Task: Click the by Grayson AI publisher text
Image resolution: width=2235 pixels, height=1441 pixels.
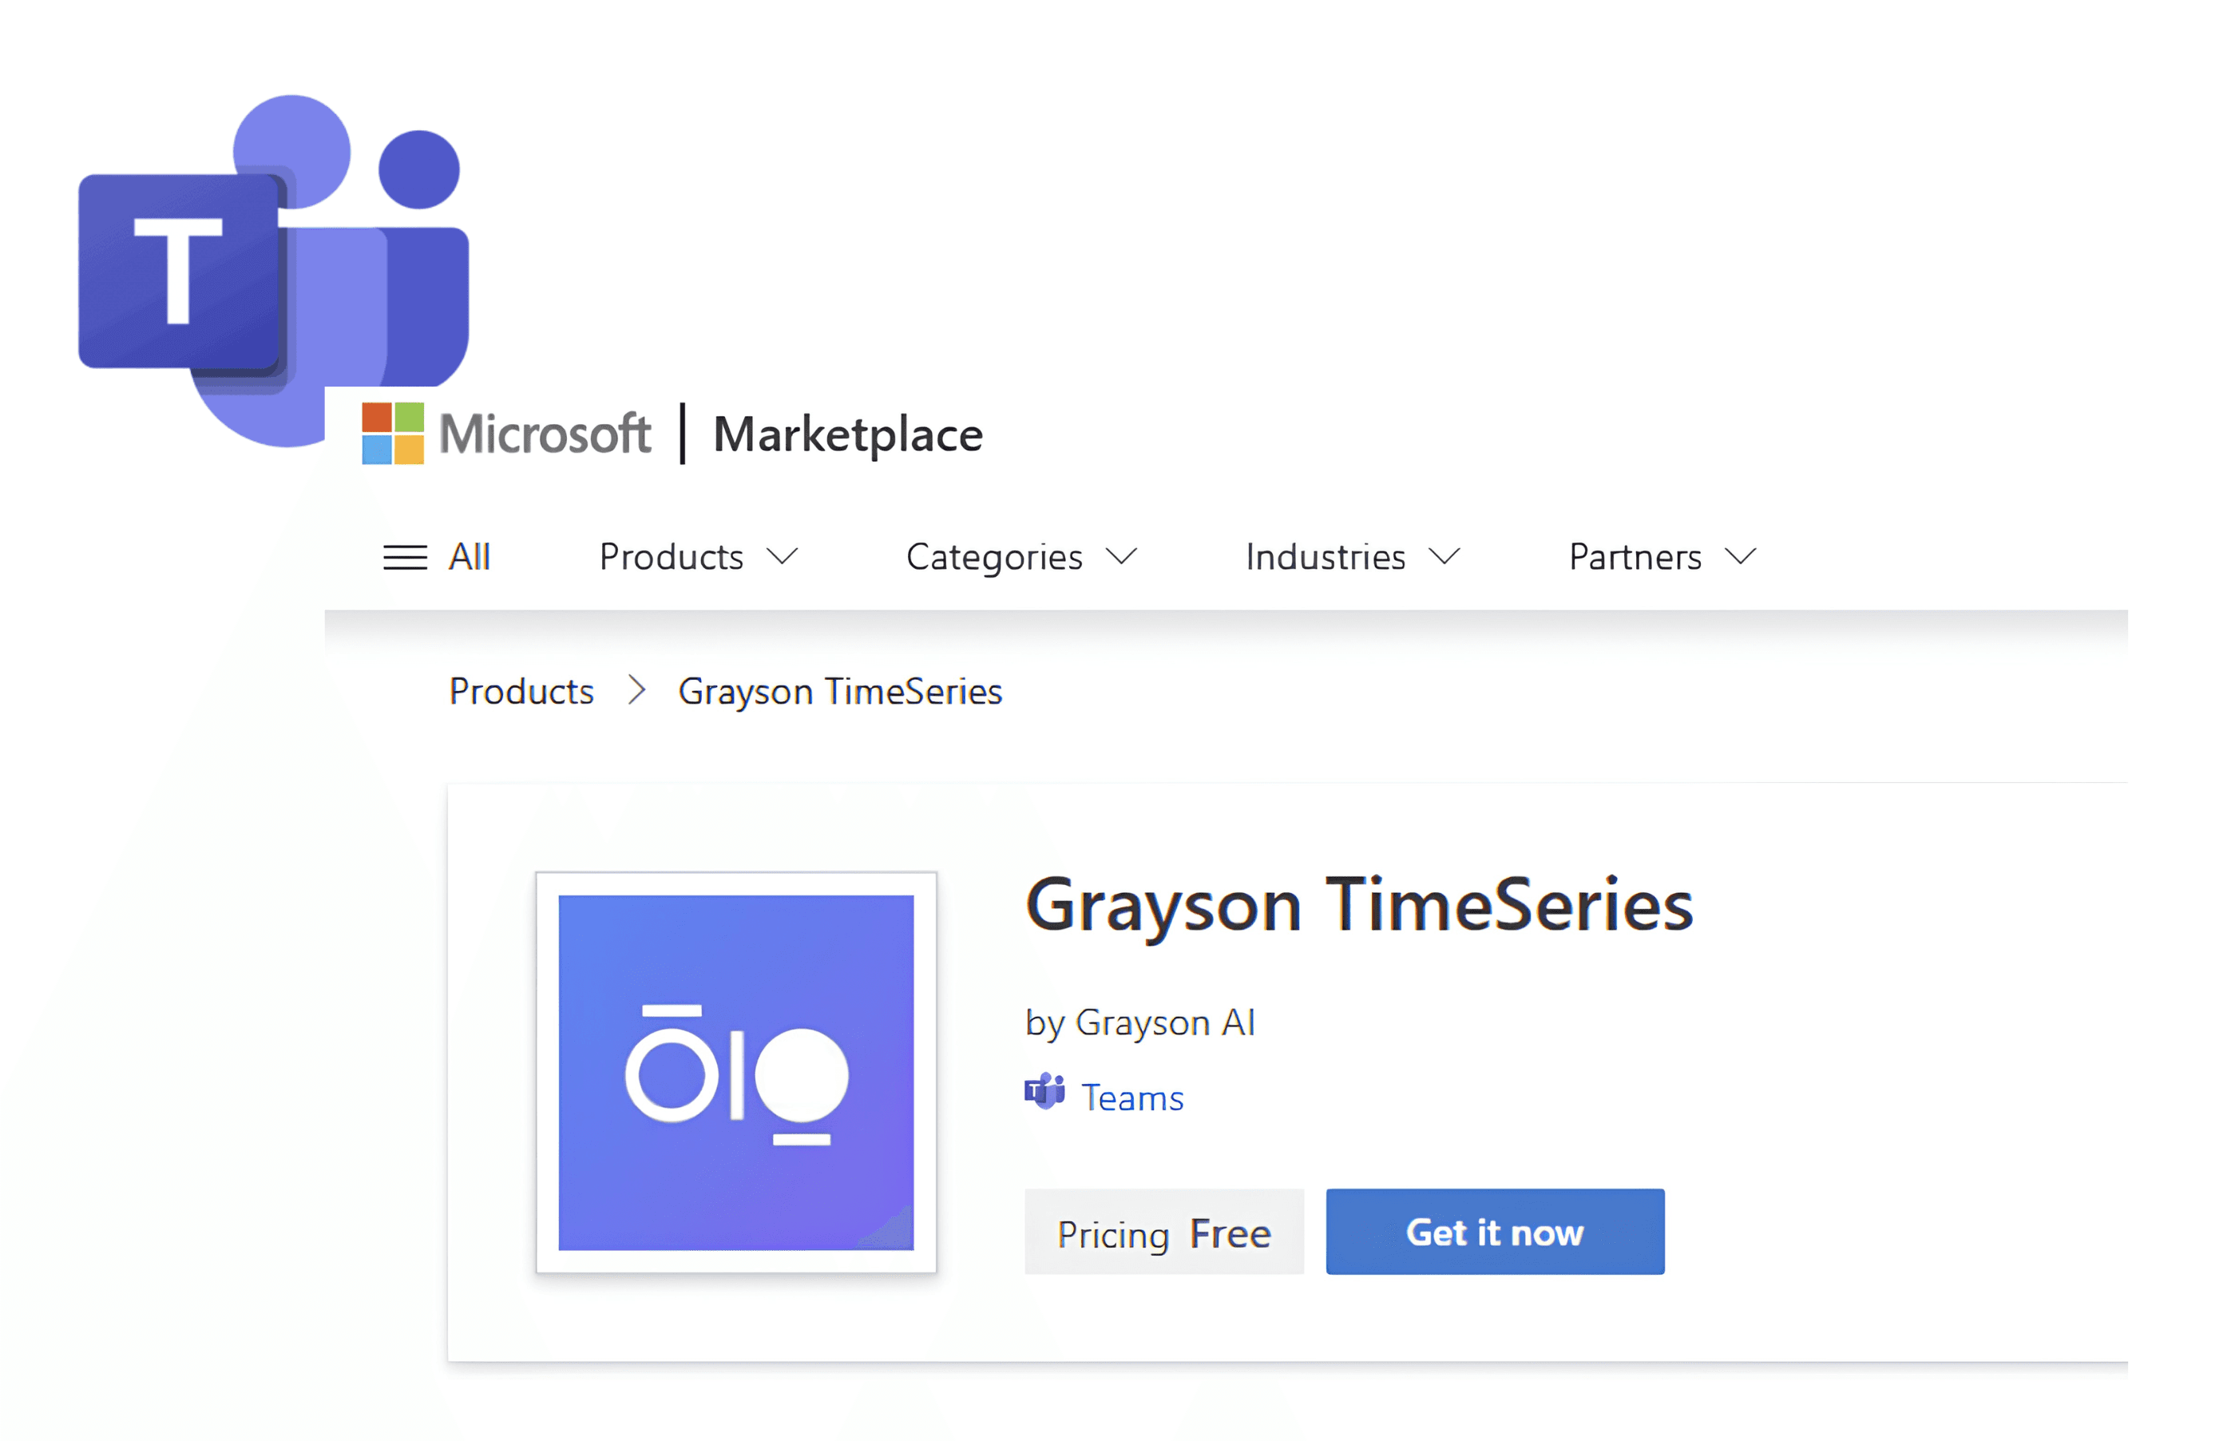Action: point(1140,1024)
